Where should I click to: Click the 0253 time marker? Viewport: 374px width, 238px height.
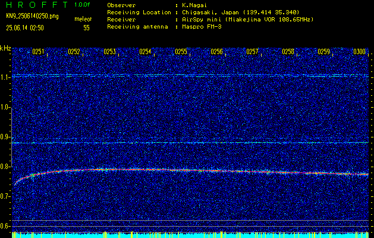click(110, 52)
